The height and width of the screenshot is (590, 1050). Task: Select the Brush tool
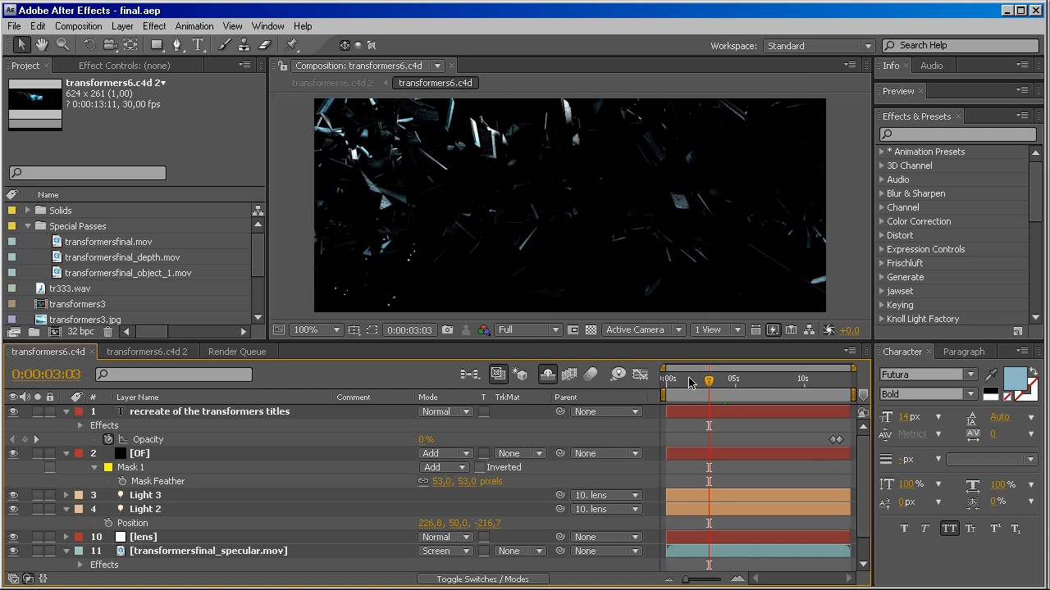(225, 45)
